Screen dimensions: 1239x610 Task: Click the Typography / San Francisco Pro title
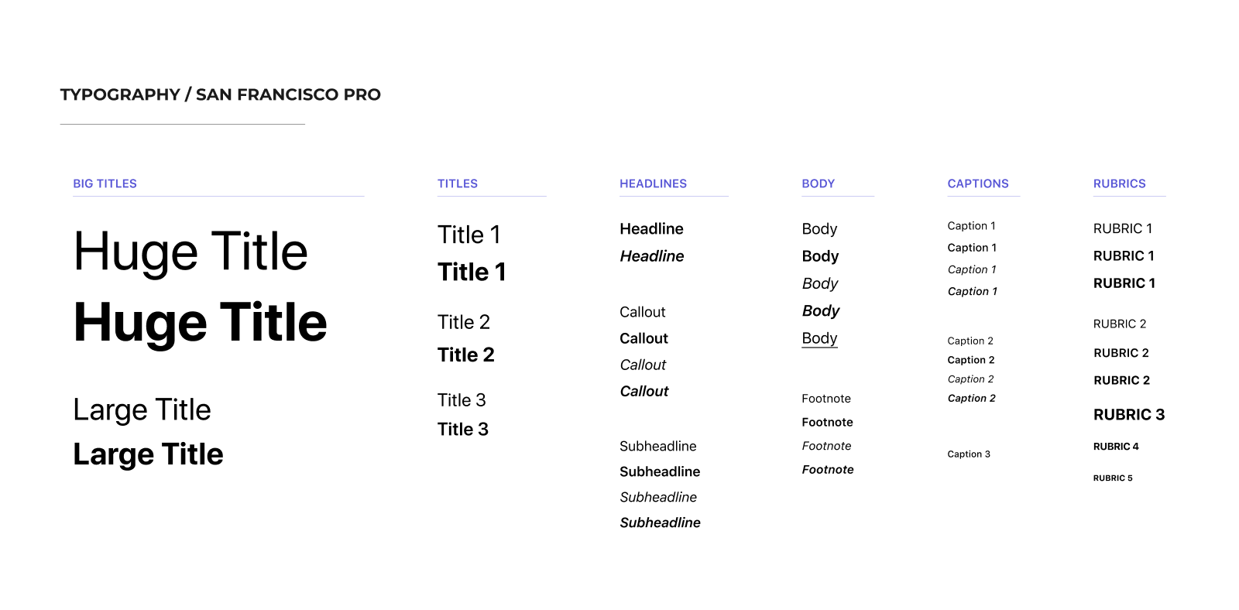tap(221, 94)
